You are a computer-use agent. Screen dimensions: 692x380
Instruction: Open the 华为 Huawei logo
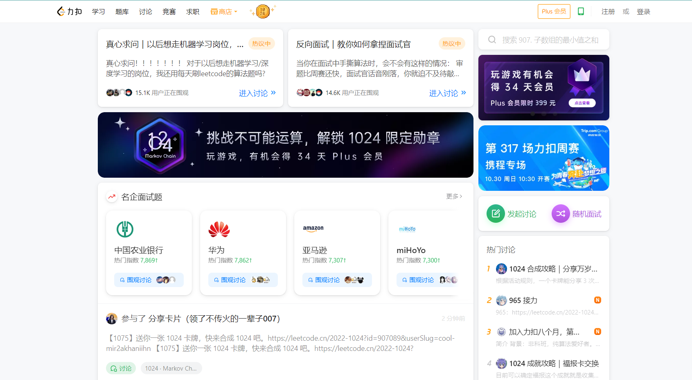pyautogui.click(x=219, y=229)
